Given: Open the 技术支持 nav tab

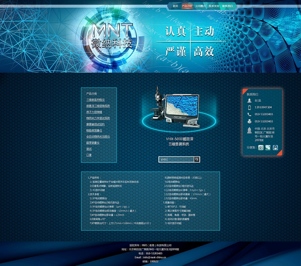Looking at the screenshot, I should [214, 6].
